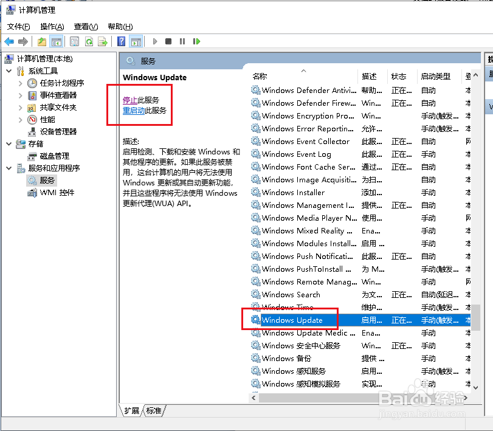This screenshot has height=431, width=493.
Task: Open the properties toolbar icon
Action: [x=75, y=41]
